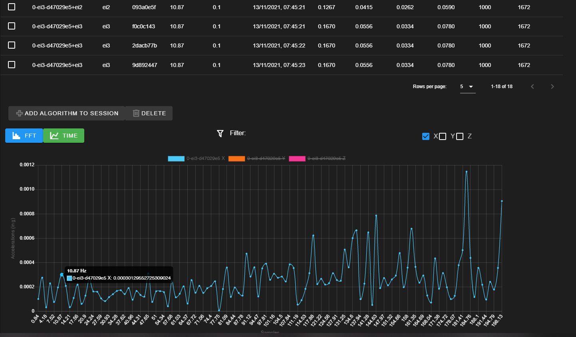
Task: Toggle orange Y series legend swatch
Action: (236, 159)
